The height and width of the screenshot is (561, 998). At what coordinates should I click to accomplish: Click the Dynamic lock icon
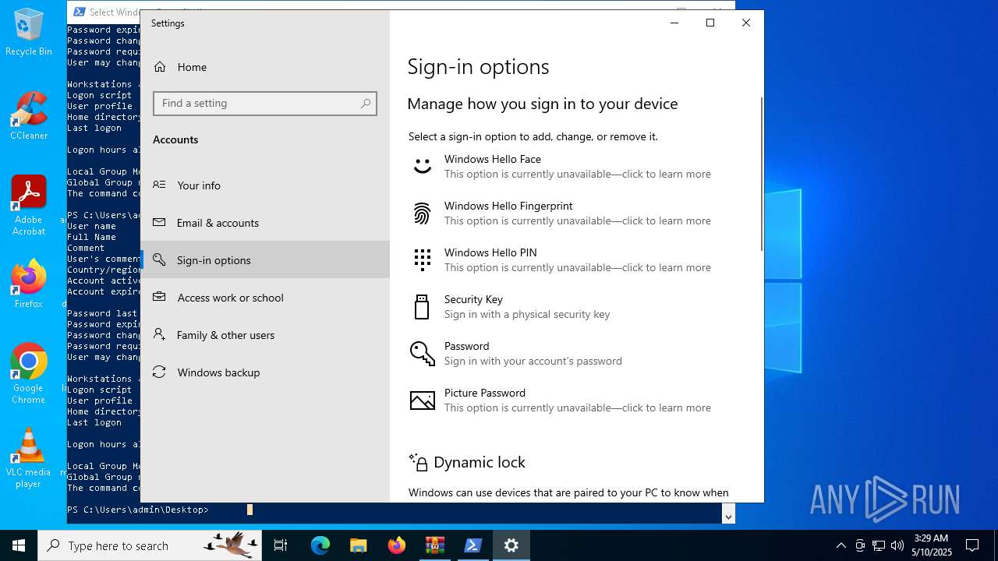click(x=418, y=462)
